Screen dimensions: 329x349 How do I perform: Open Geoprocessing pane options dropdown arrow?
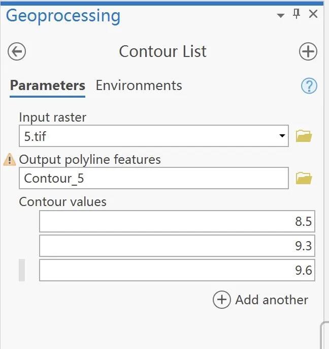click(x=280, y=16)
